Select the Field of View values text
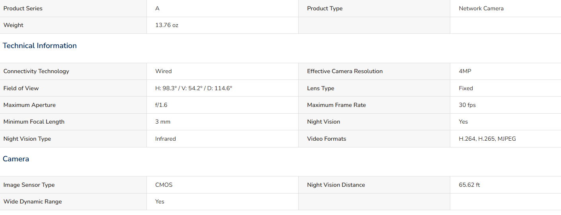This screenshot has height=215, width=561. (194, 88)
